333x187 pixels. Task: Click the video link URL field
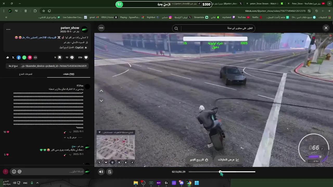54,66
